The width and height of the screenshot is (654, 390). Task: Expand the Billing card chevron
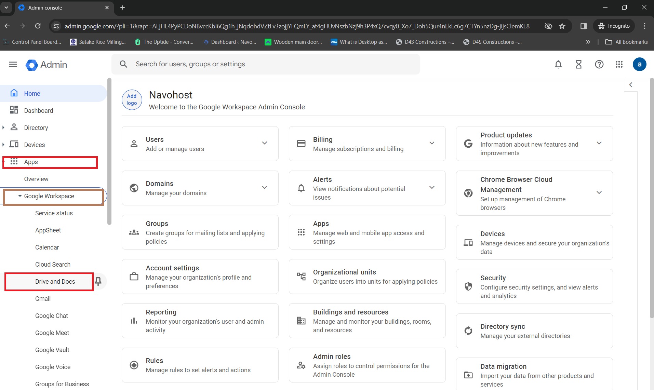tap(432, 143)
